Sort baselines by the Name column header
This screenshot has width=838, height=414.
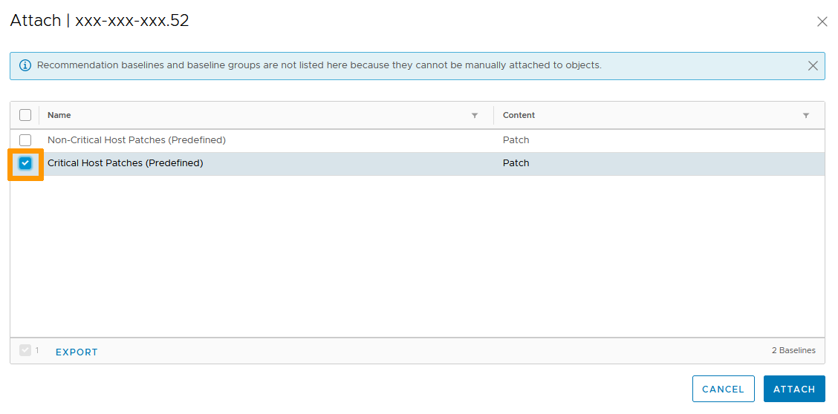pos(59,116)
